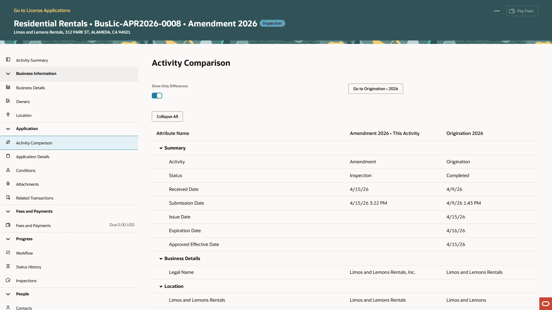Screen dimensions: 552x310
Task: Click the Contacts person icon
Action: 8,308
